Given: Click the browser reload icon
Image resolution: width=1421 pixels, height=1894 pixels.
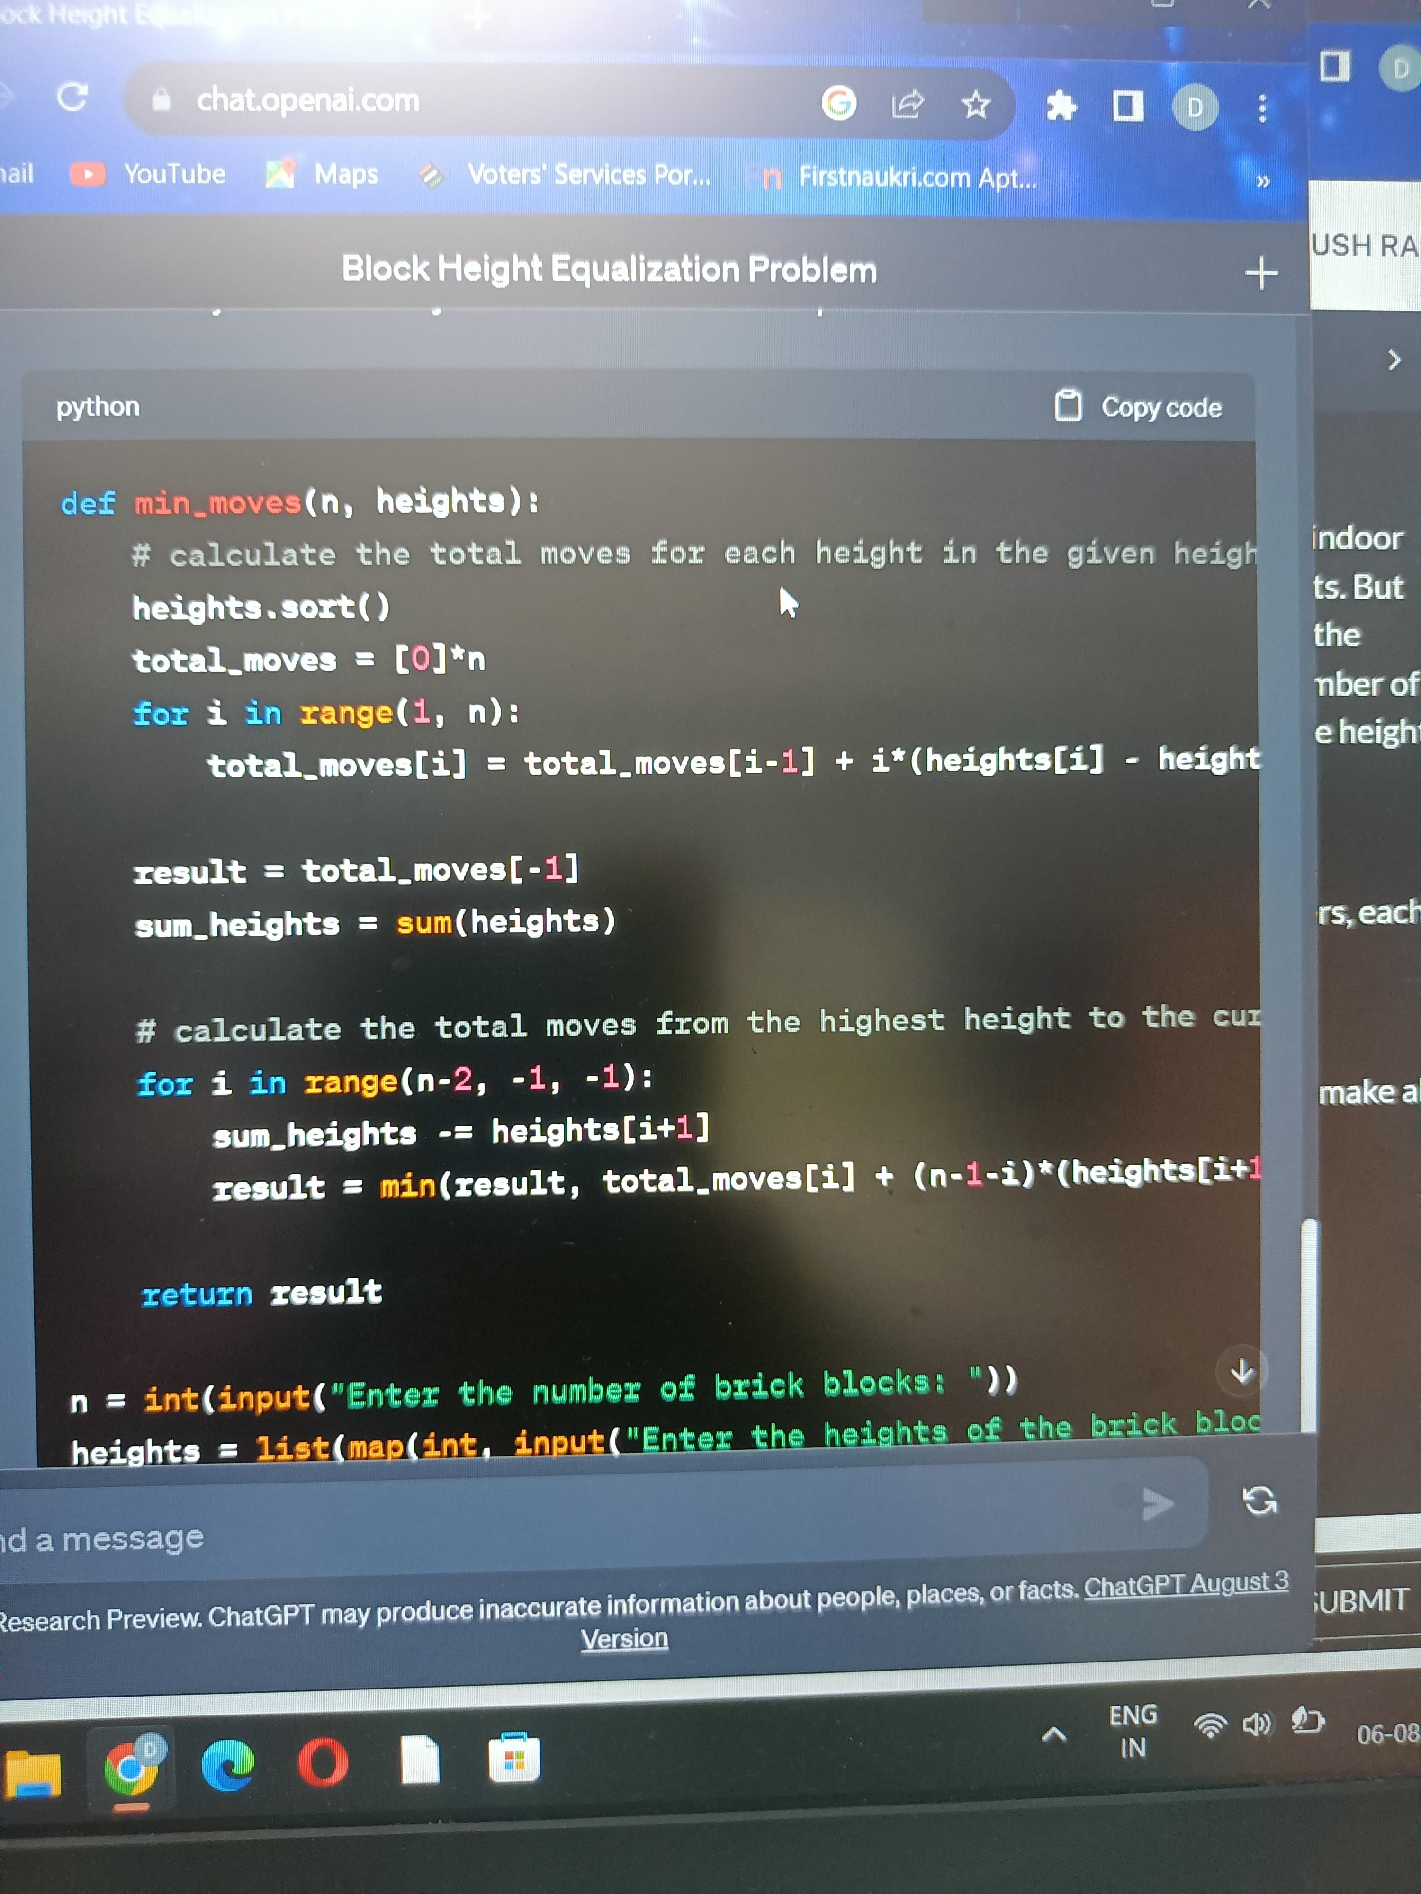Looking at the screenshot, I should point(72,97).
